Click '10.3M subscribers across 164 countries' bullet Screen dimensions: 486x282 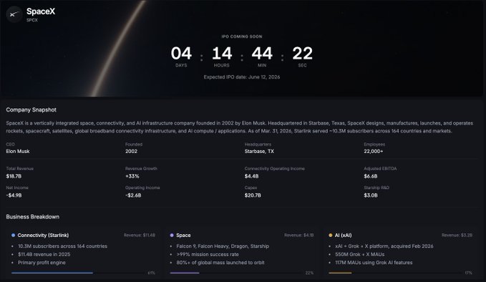click(x=62, y=246)
